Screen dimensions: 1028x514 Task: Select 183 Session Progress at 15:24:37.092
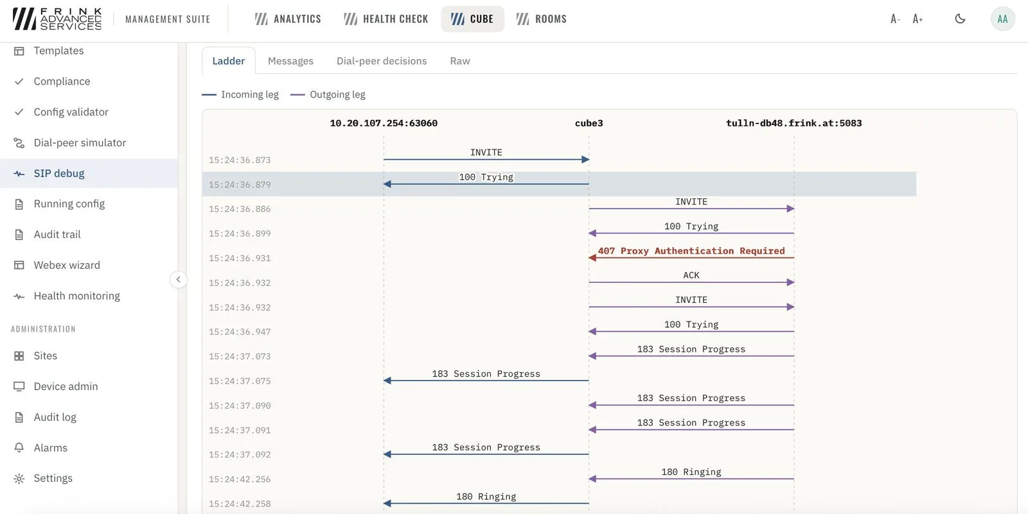coord(486,450)
